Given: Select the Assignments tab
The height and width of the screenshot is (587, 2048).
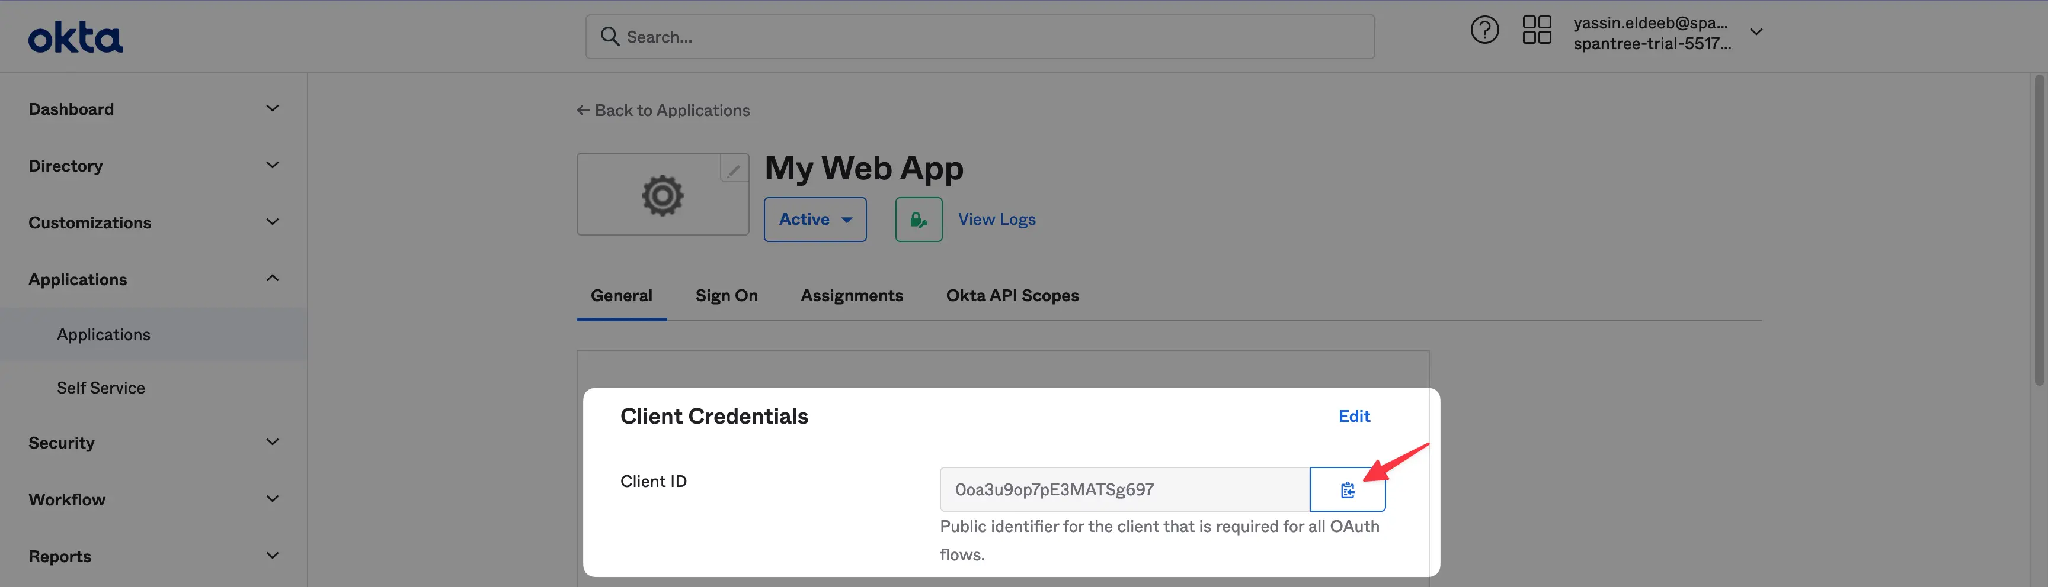Looking at the screenshot, I should [852, 295].
